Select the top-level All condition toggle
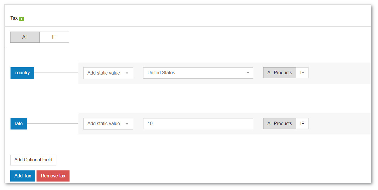This screenshot has width=378, height=190. [25, 37]
